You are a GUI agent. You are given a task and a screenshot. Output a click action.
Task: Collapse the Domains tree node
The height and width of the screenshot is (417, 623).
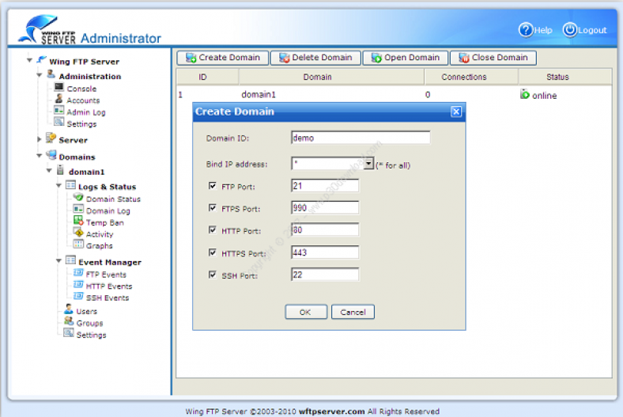40,156
